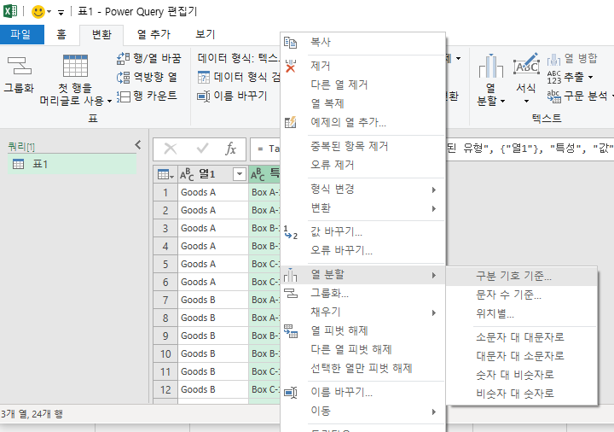Expand 머리글로 사용 dropdown arrow
Screen dimensions: 614x432
click(109, 101)
